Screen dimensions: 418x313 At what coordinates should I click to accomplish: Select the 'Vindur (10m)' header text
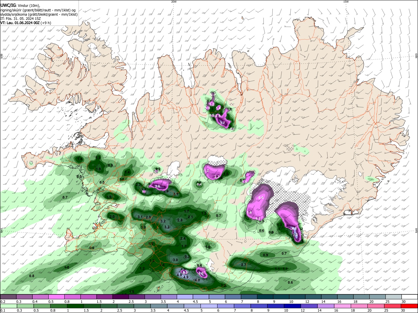tap(28, 6)
